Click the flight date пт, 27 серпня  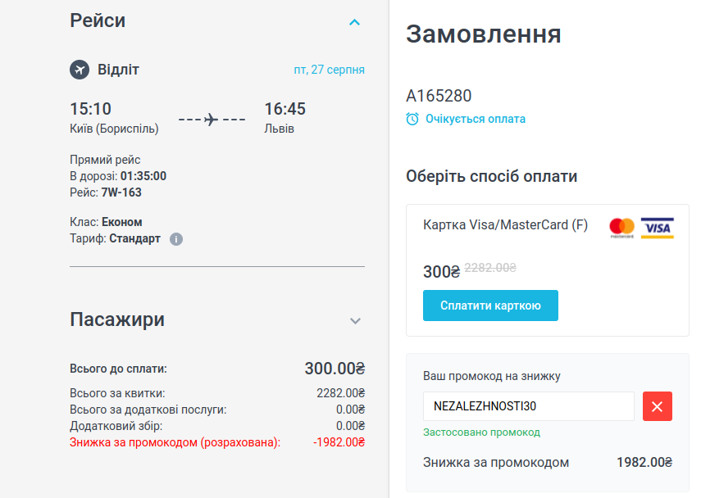tap(329, 70)
